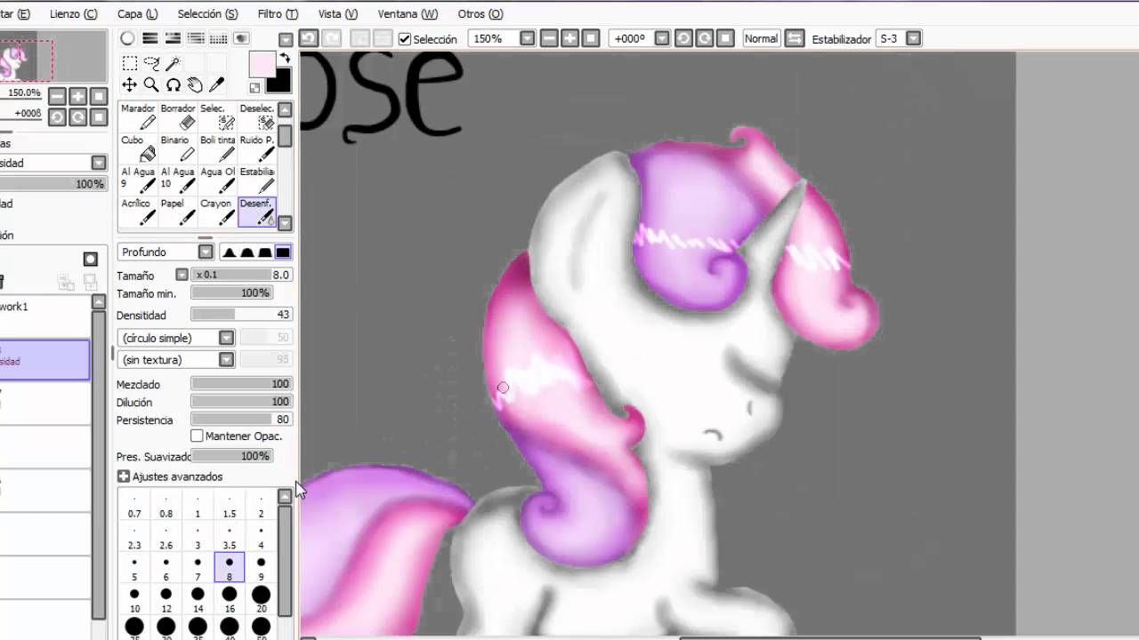Enable Mantener Opac. checkbox

(x=197, y=436)
